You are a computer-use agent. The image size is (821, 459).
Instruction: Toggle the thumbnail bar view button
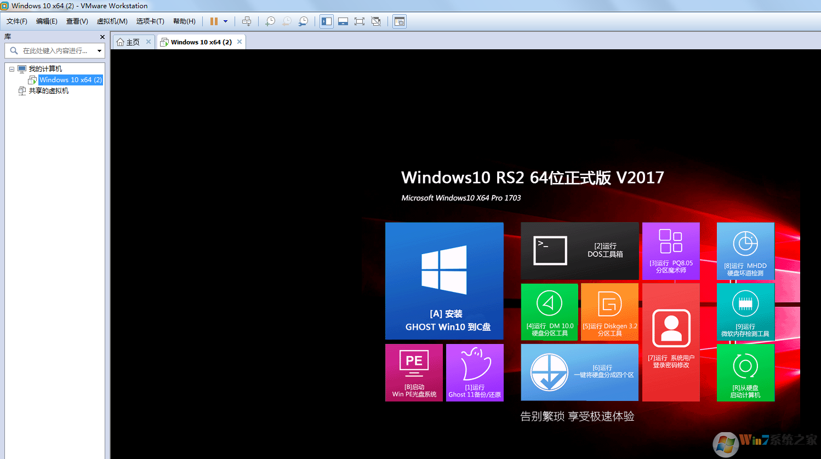343,21
